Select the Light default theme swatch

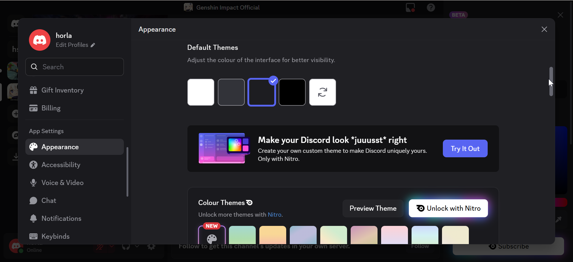coord(201,92)
